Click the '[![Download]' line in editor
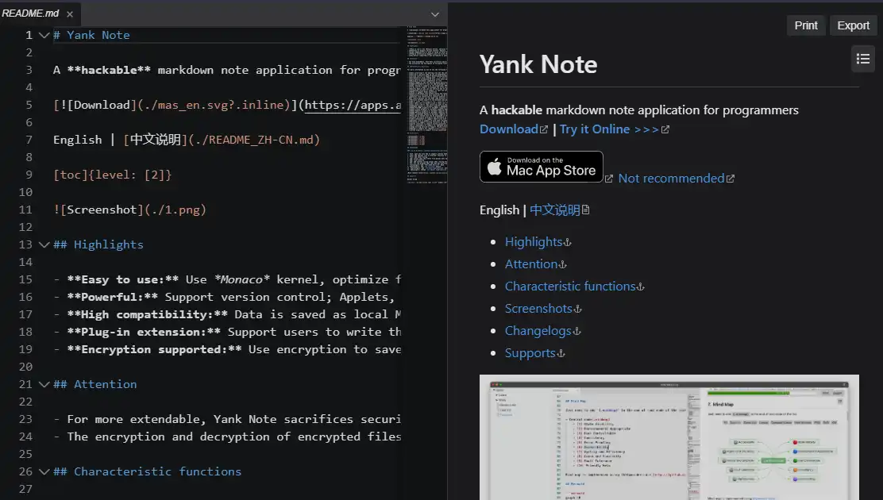The width and height of the screenshot is (883, 500). pyautogui.click(x=228, y=105)
